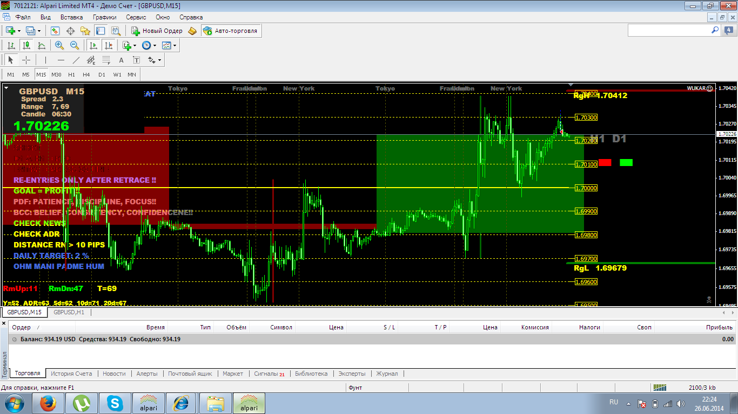Select the Horizontal Line drawing tool
The image size is (738, 414).
(x=61, y=60)
